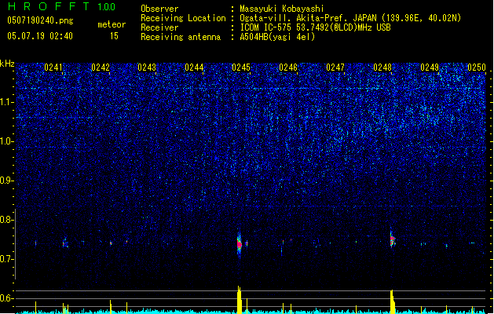Click the meteor count value 15
494x314 pixels.
(114, 36)
